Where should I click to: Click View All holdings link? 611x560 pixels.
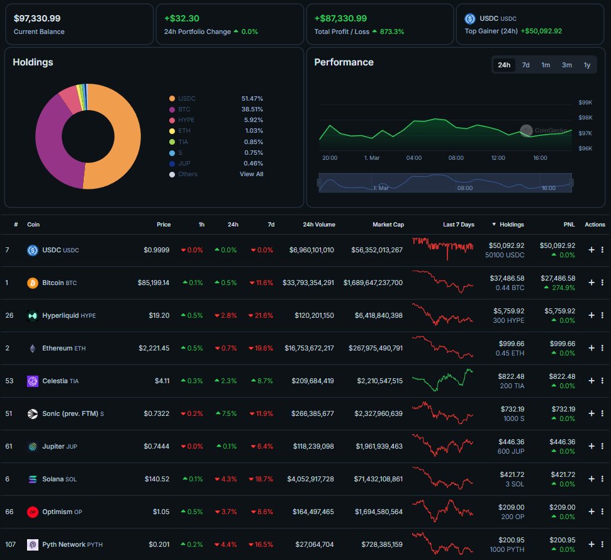(x=251, y=174)
